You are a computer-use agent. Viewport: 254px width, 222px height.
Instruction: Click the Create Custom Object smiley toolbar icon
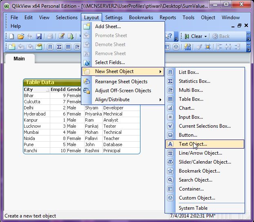click(176, 47)
